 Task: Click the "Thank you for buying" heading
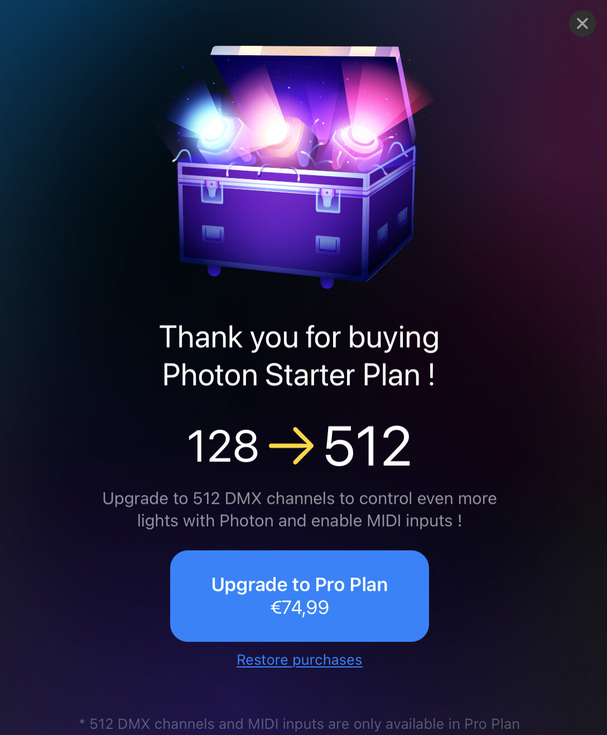[x=300, y=338]
